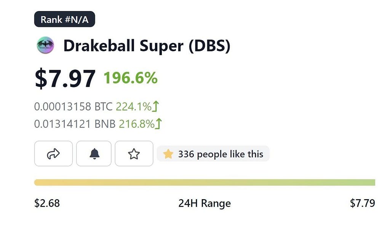Click the share arrow button

click(x=53, y=154)
